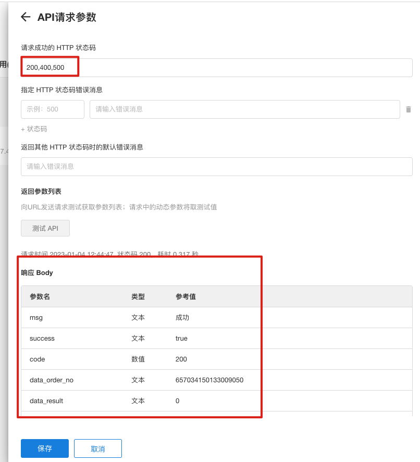Screen dimensions: 420x462
Task: Delete the status code error message row
Action: pyautogui.click(x=408, y=109)
